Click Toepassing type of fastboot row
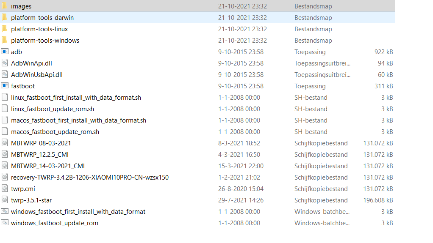 pyautogui.click(x=310, y=86)
